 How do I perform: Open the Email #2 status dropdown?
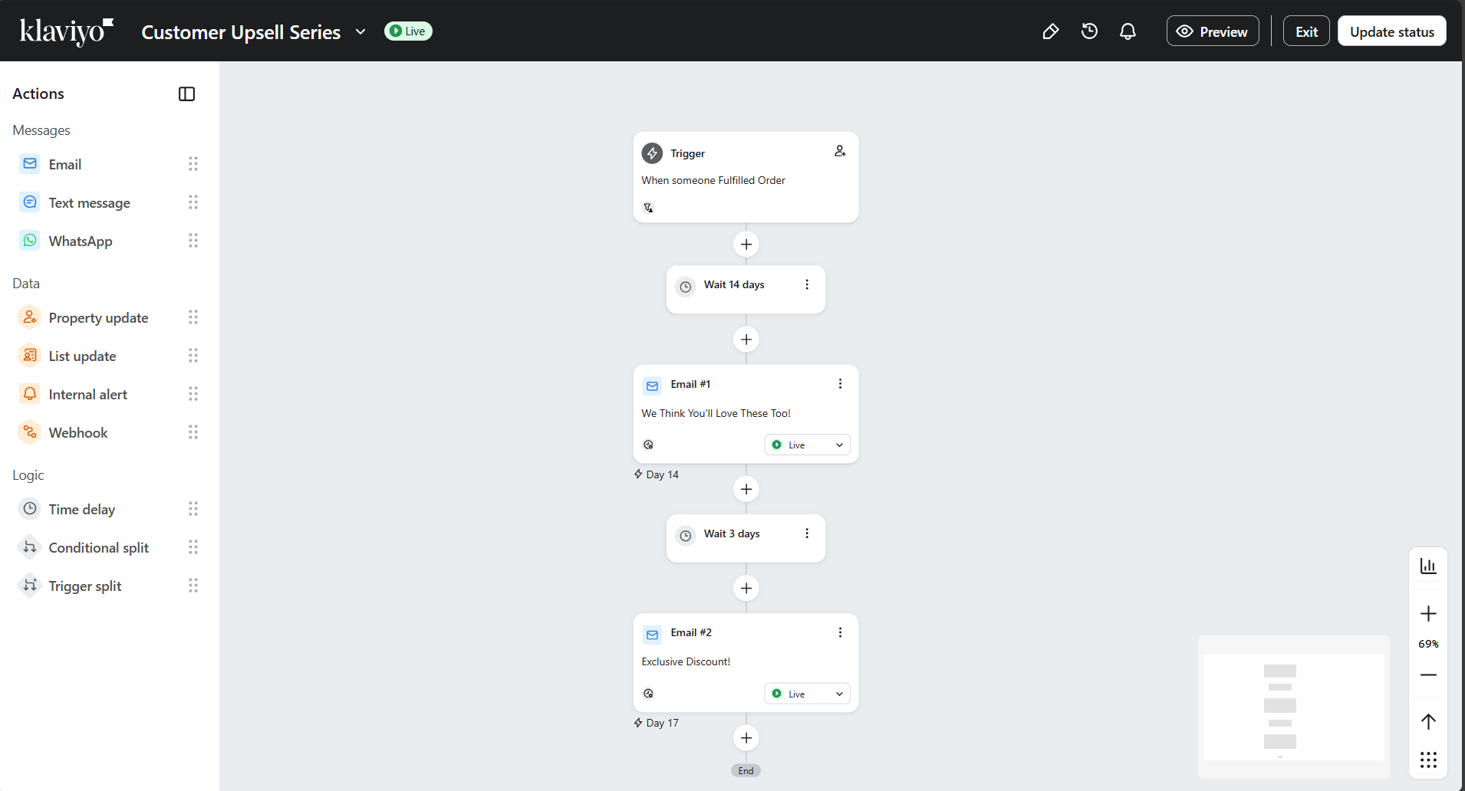[x=806, y=693]
